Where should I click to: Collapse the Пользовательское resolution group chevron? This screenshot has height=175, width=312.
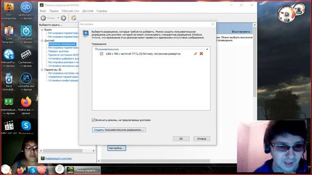pos(207,49)
